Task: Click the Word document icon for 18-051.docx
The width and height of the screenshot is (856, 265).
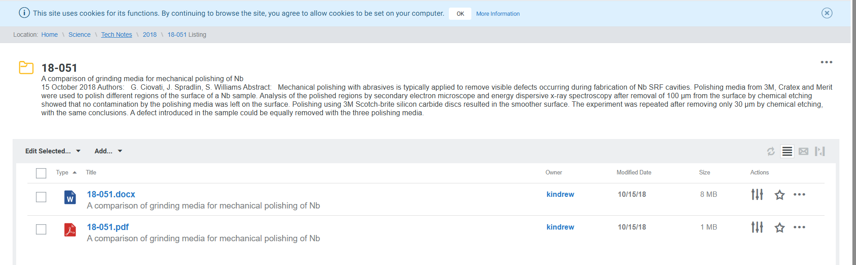Action: point(70,197)
